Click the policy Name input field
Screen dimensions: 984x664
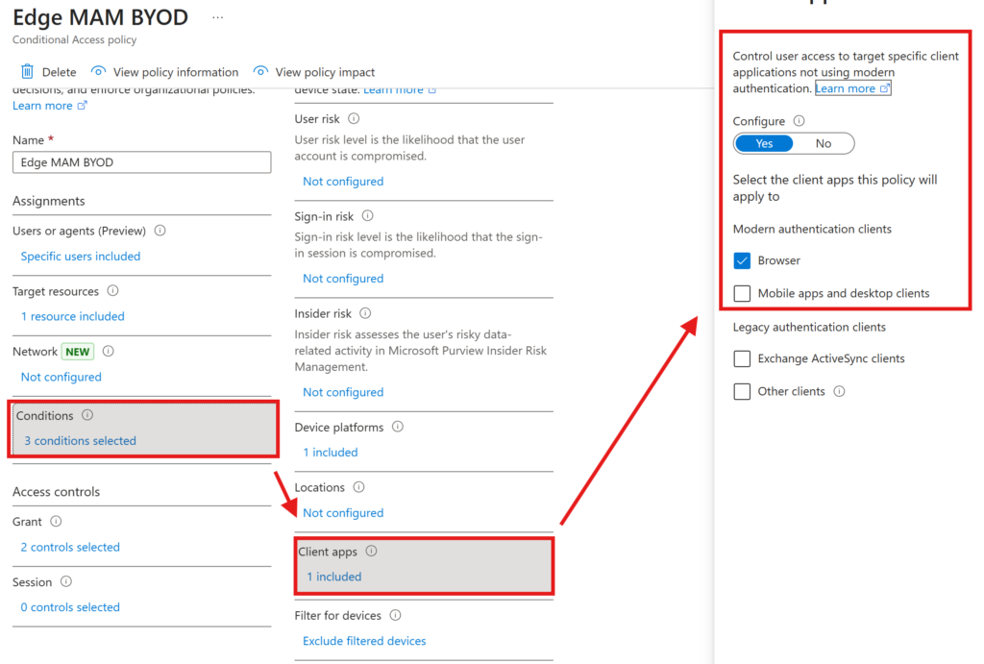coord(142,162)
